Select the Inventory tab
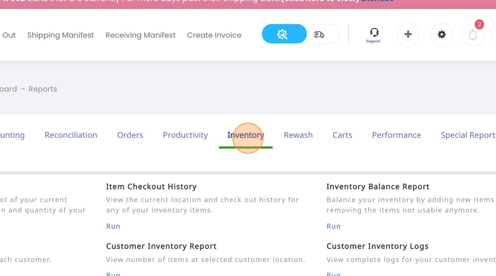Viewport: 496px width, 276px height. pos(245,135)
